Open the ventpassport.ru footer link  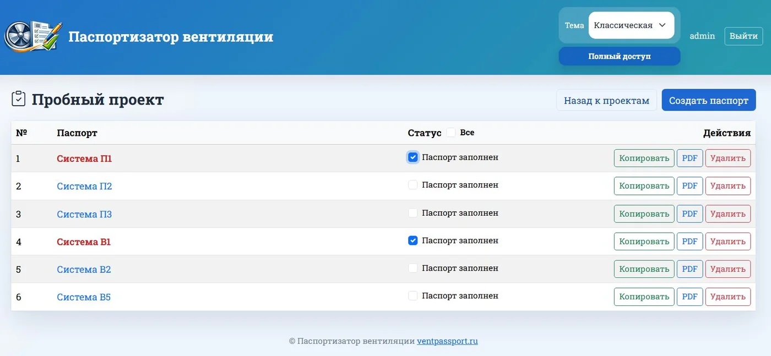[447, 341]
